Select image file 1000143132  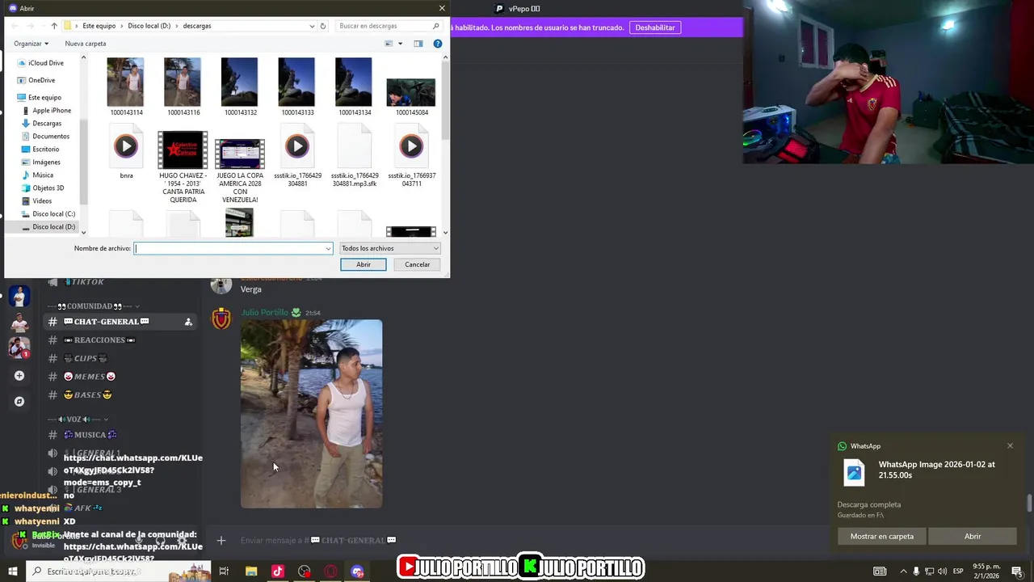pyautogui.click(x=240, y=86)
